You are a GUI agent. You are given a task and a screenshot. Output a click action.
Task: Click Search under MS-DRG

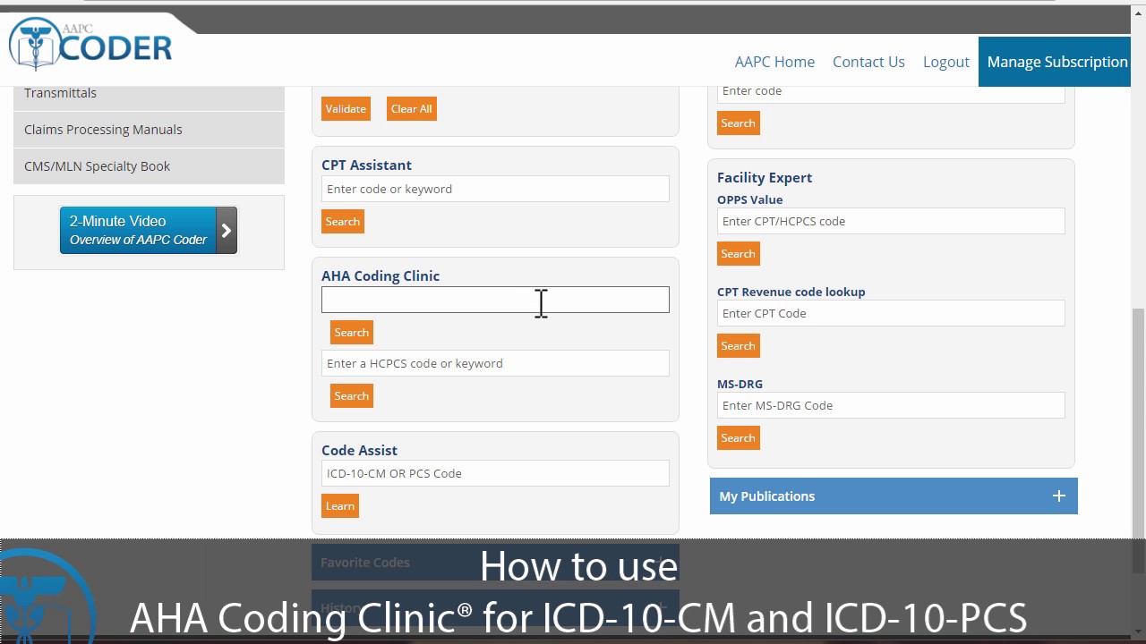[x=739, y=438]
